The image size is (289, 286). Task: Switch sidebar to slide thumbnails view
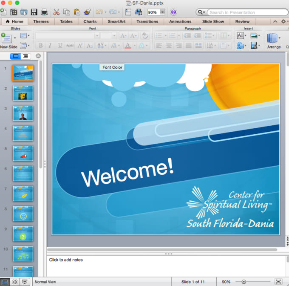click(x=15, y=56)
